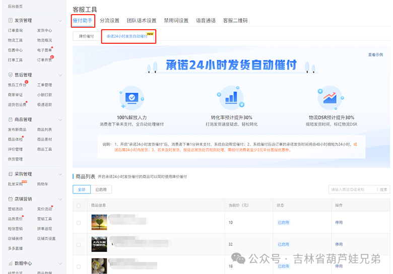Click the 店铺营销 section icon
Screen dimensions: 393x274
coord(10,199)
